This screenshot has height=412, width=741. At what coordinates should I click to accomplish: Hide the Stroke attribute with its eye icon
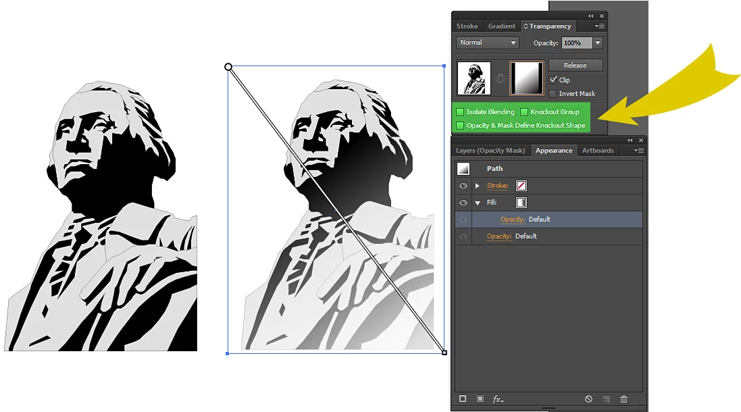[x=463, y=186]
